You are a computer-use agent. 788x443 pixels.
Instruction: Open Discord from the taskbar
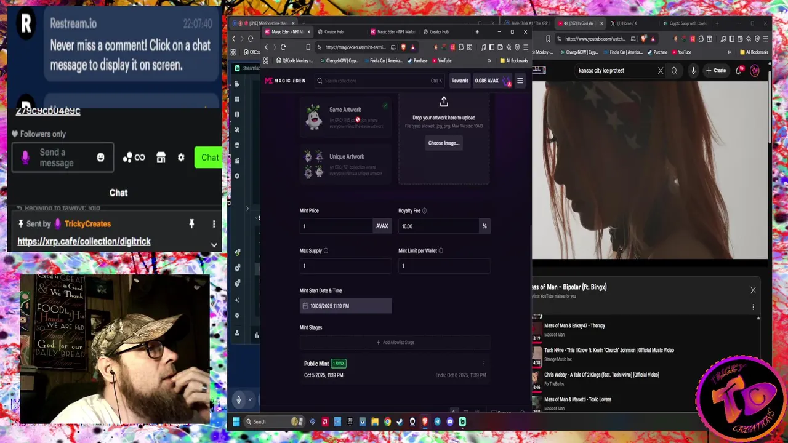(x=450, y=421)
